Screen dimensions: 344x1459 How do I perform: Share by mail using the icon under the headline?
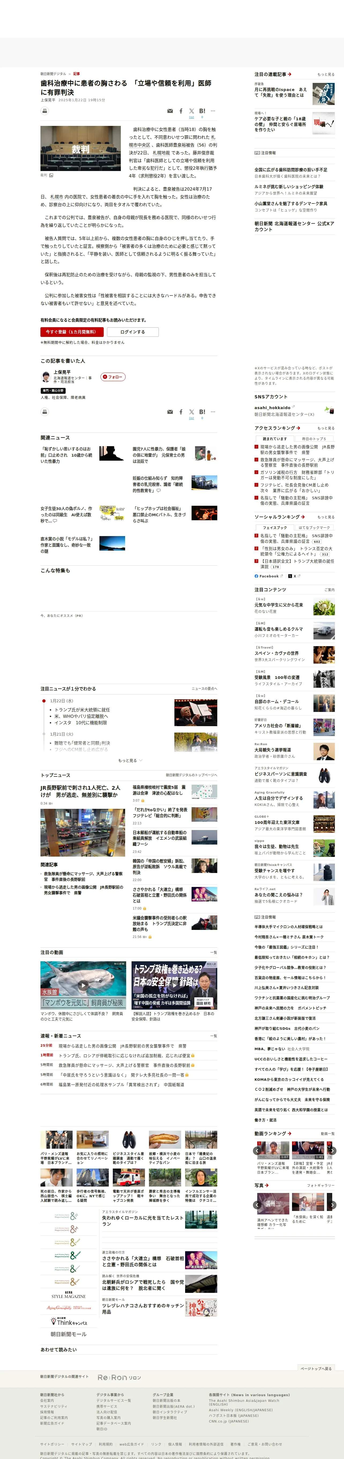[170, 111]
